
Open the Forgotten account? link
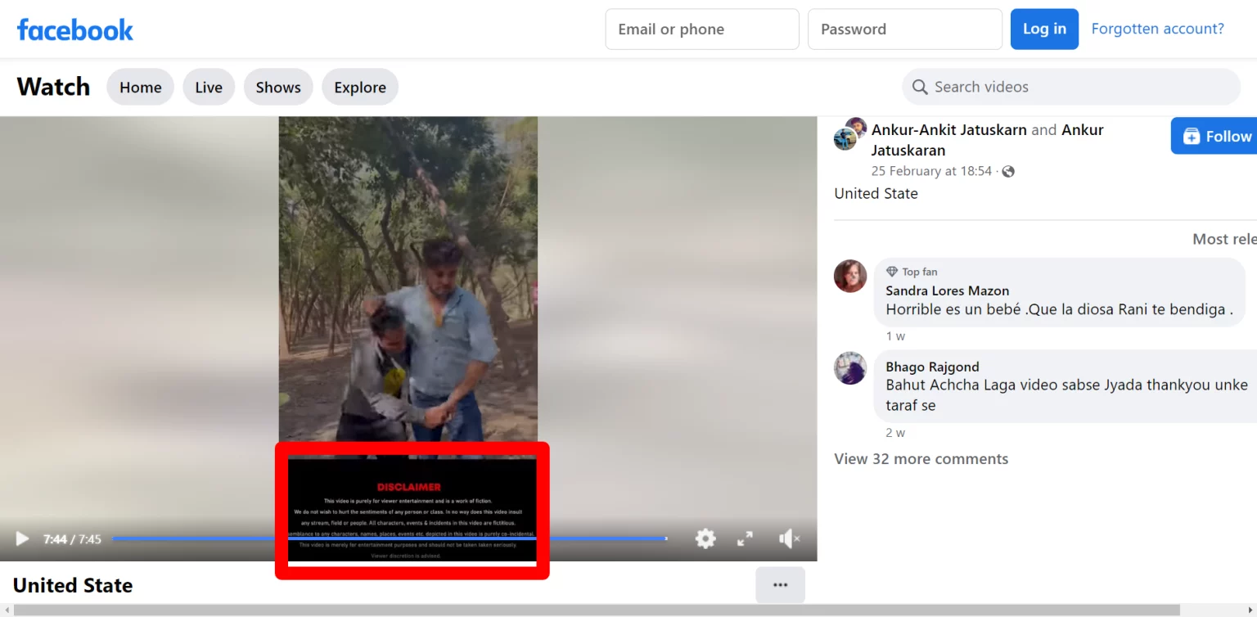pos(1157,29)
